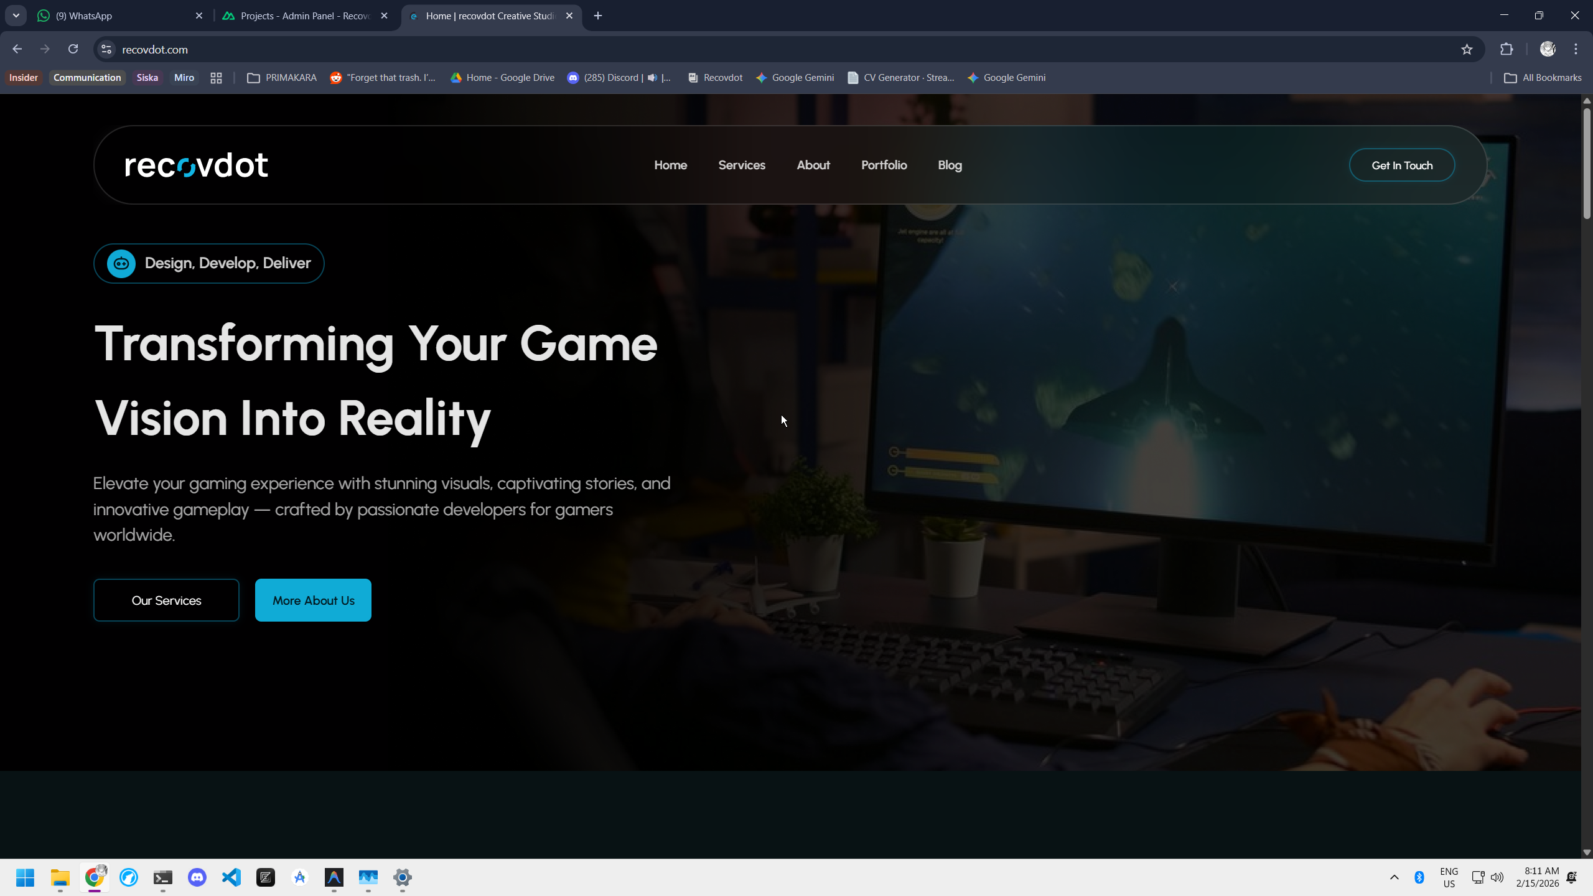This screenshot has height=896, width=1593.
Task: Open the Home - Google Drive bookmark
Action: [x=502, y=77]
